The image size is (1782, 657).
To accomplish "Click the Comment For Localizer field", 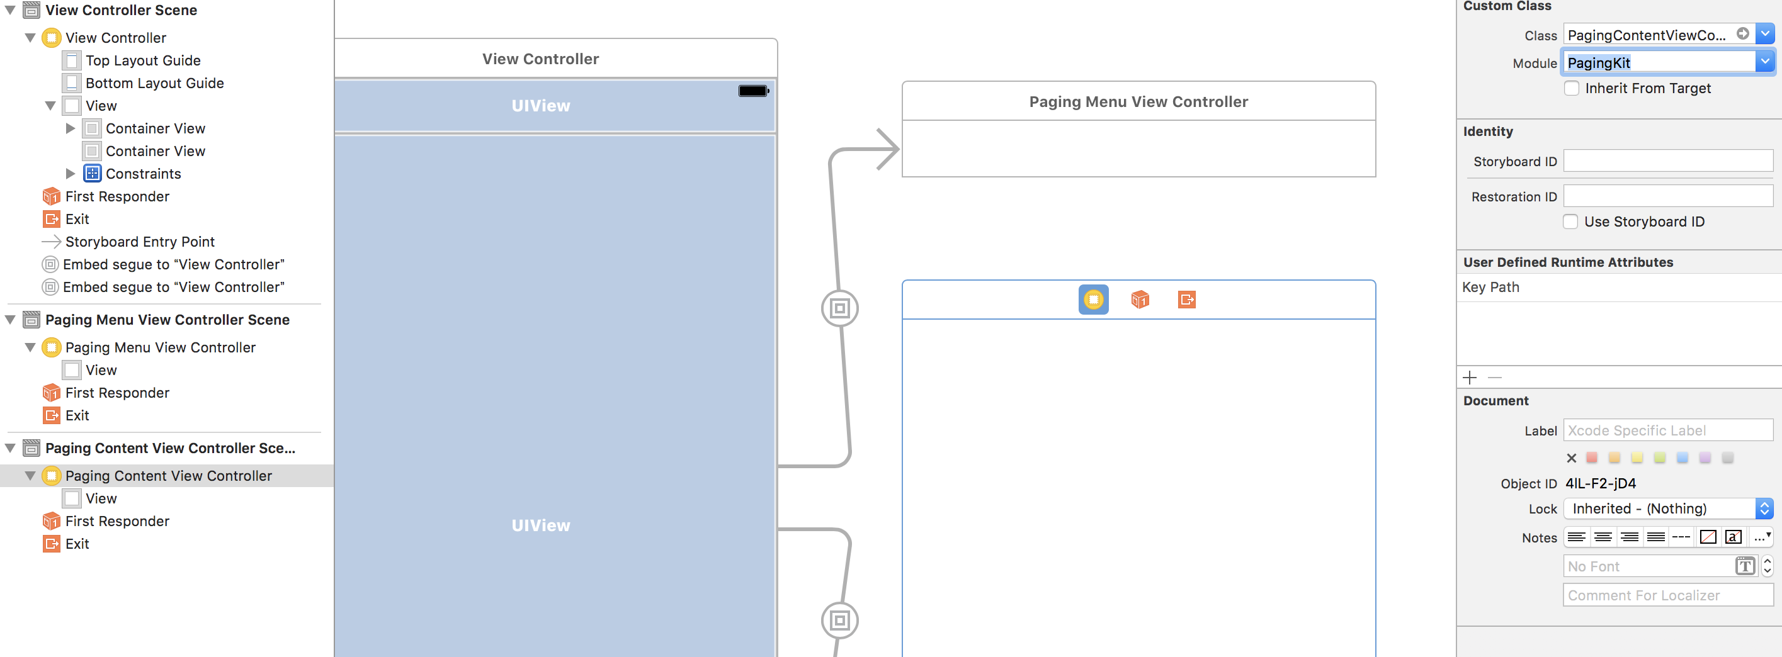I will coord(1668,595).
